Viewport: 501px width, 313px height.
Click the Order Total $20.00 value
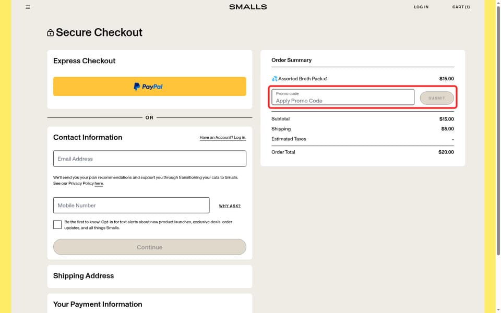(x=446, y=152)
